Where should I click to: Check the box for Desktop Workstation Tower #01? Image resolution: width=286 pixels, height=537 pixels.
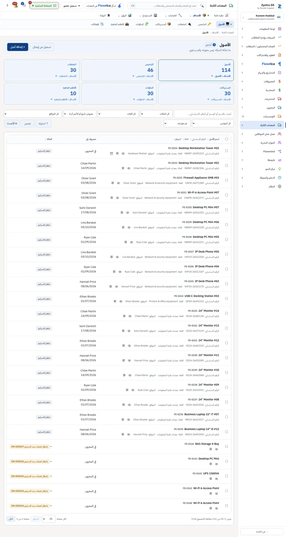coord(227,165)
